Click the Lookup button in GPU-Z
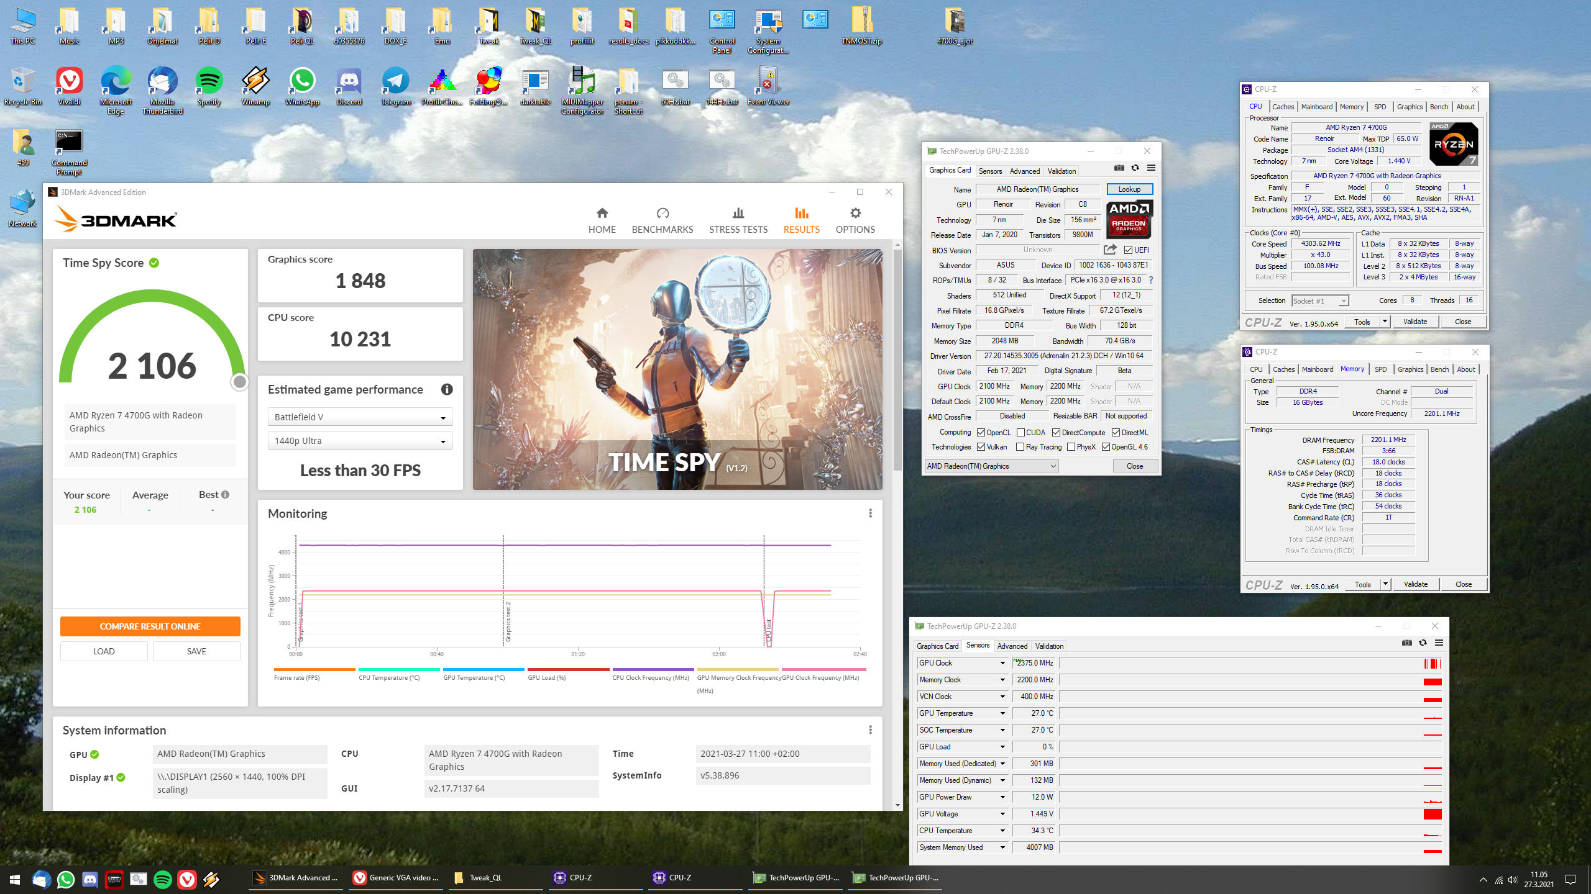This screenshot has height=894, width=1591. click(x=1129, y=189)
